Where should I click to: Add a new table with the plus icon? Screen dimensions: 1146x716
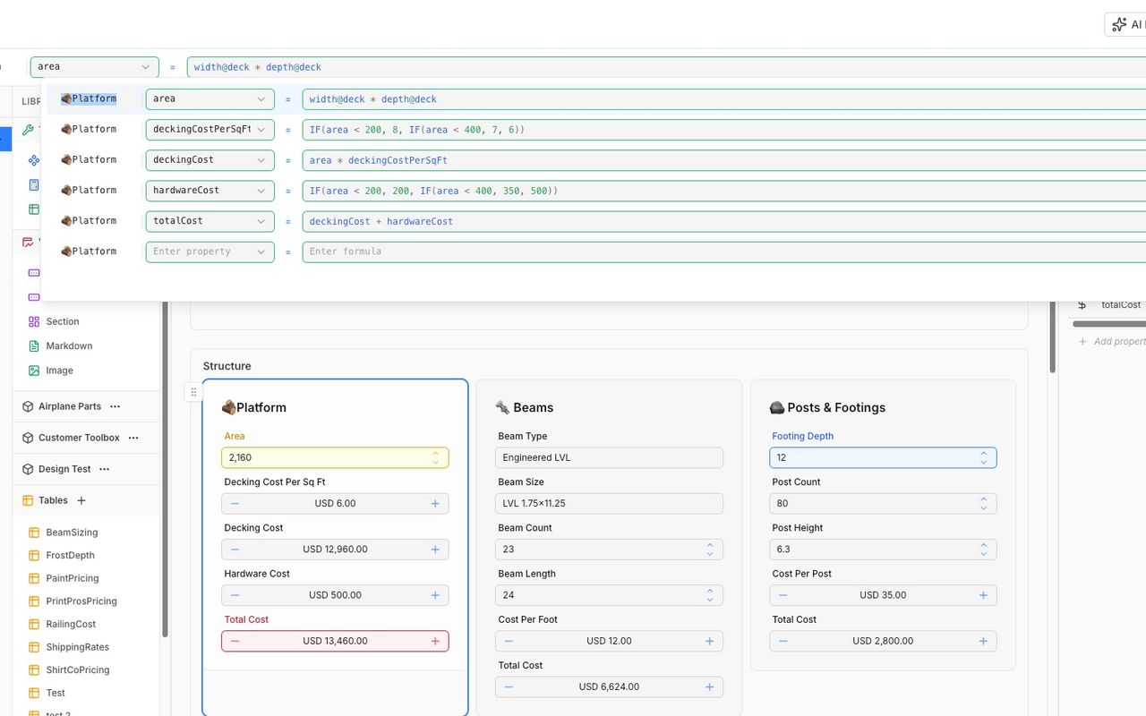tap(81, 500)
